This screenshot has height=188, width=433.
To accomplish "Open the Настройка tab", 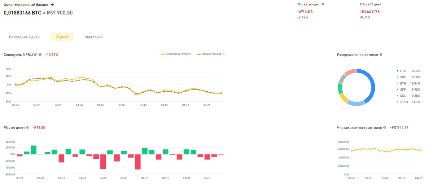I will coord(93,37).
